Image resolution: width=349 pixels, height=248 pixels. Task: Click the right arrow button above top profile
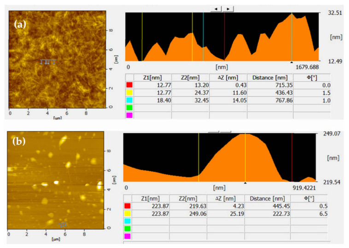pos(228,8)
